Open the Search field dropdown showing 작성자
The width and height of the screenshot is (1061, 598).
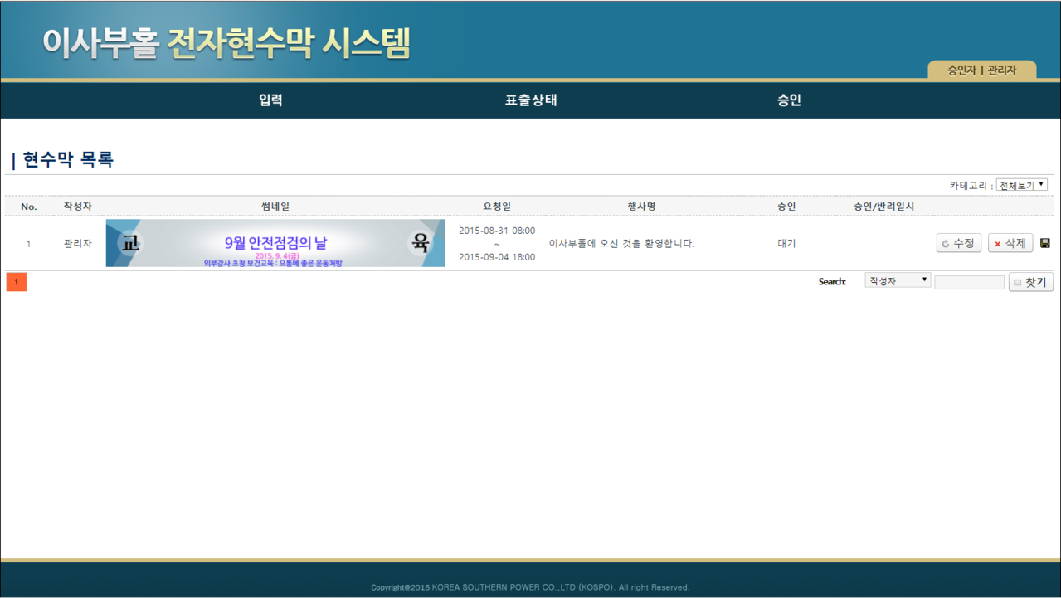click(898, 281)
